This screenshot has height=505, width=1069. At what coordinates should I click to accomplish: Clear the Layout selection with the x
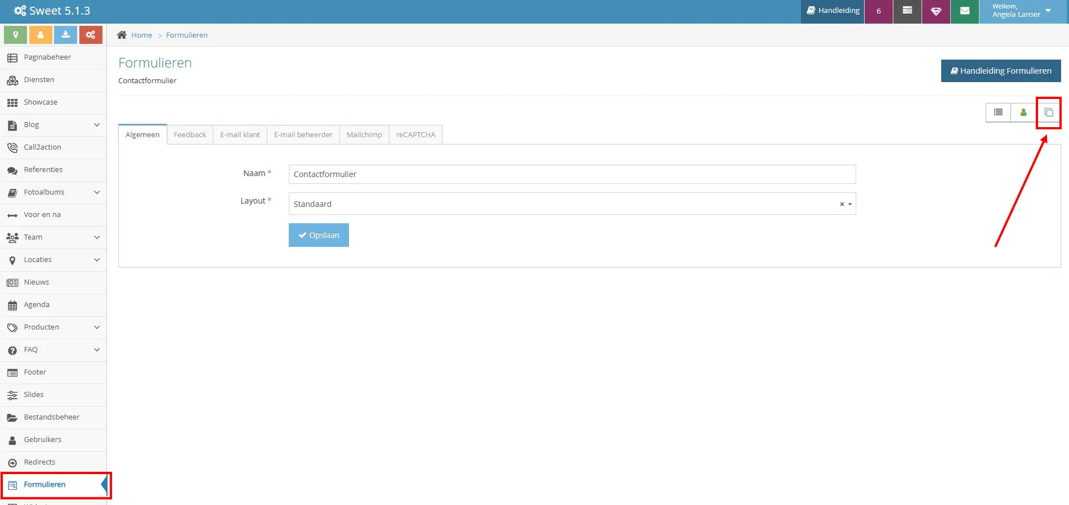[842, 204]
